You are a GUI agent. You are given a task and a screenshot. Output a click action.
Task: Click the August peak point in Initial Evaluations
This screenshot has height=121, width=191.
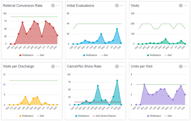click(x=117, y=29)
